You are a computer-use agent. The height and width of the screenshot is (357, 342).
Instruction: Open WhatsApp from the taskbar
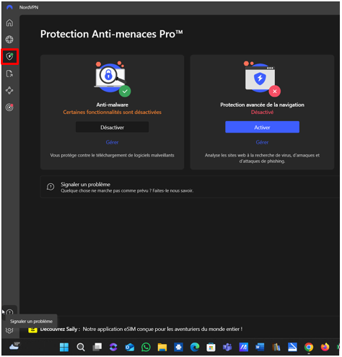pyautogui.click(x=146, y=347)
